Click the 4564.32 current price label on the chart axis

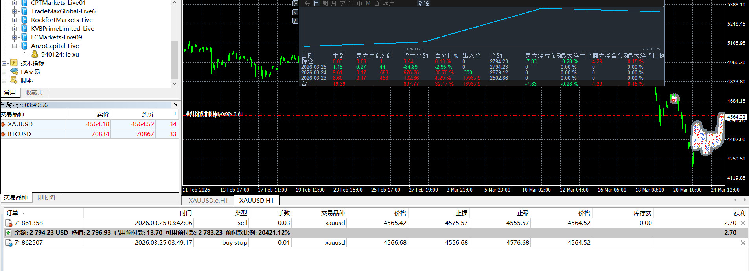(736, 117)
